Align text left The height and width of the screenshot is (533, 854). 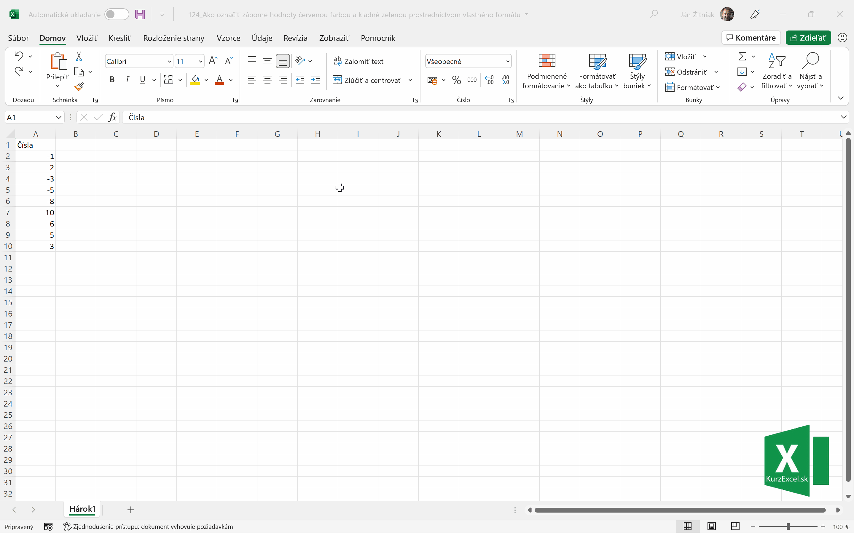coord(252,80)
